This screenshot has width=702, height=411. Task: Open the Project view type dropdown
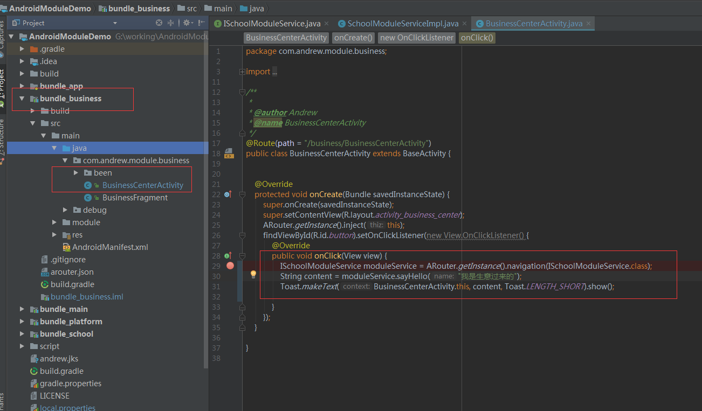coord(115,23)
